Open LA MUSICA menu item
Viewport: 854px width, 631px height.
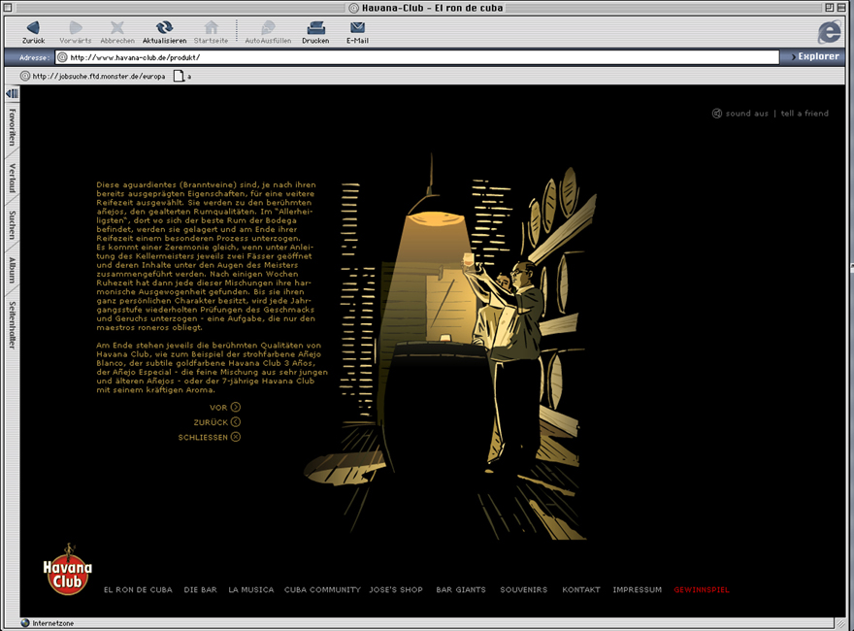(251, 589)
